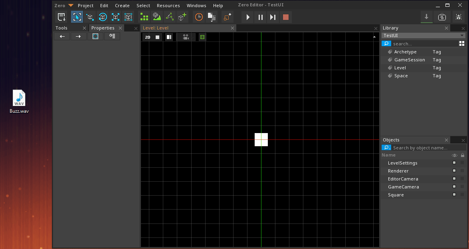Image resolution: width=469 pixels, height=249 pixels.
Task: Open the viewport camera options dropdown
Action: click(x=186, y=37)
